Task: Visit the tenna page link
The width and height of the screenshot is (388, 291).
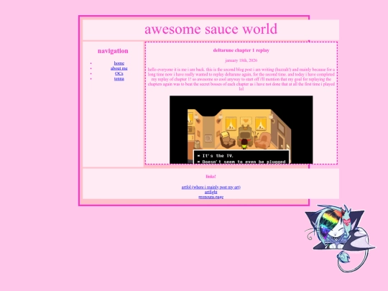Action: (119, 79)
